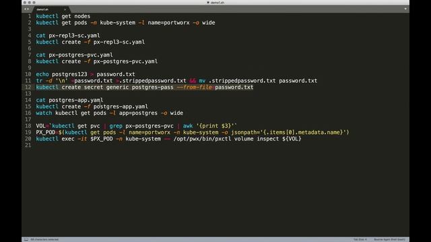Click the 'kubectl get nodes' line
Viewport: 431px width, 242px height.
pyautogui.click(x=63, y=16)
